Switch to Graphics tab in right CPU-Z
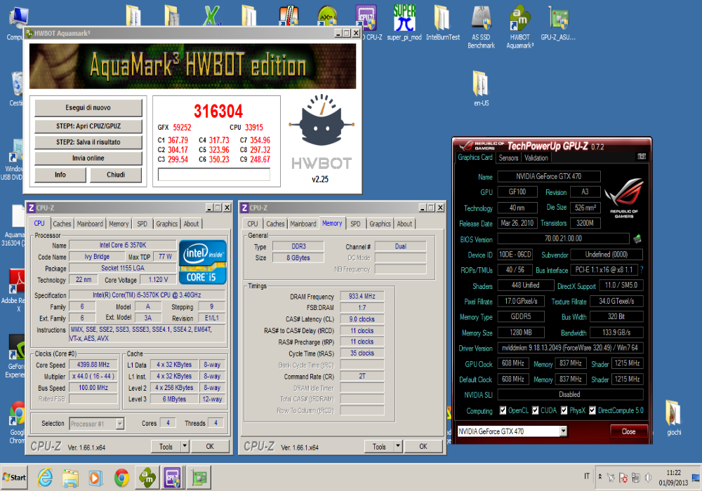The width and height of the screenshot is (702, 491). click(x=380, y=224)
